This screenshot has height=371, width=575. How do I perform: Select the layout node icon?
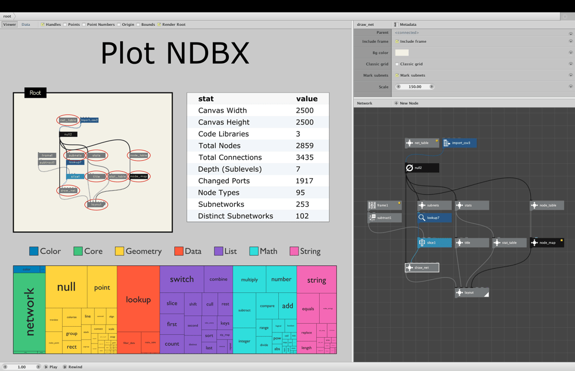(459, 293)
